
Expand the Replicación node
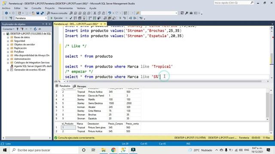[8, 48]
